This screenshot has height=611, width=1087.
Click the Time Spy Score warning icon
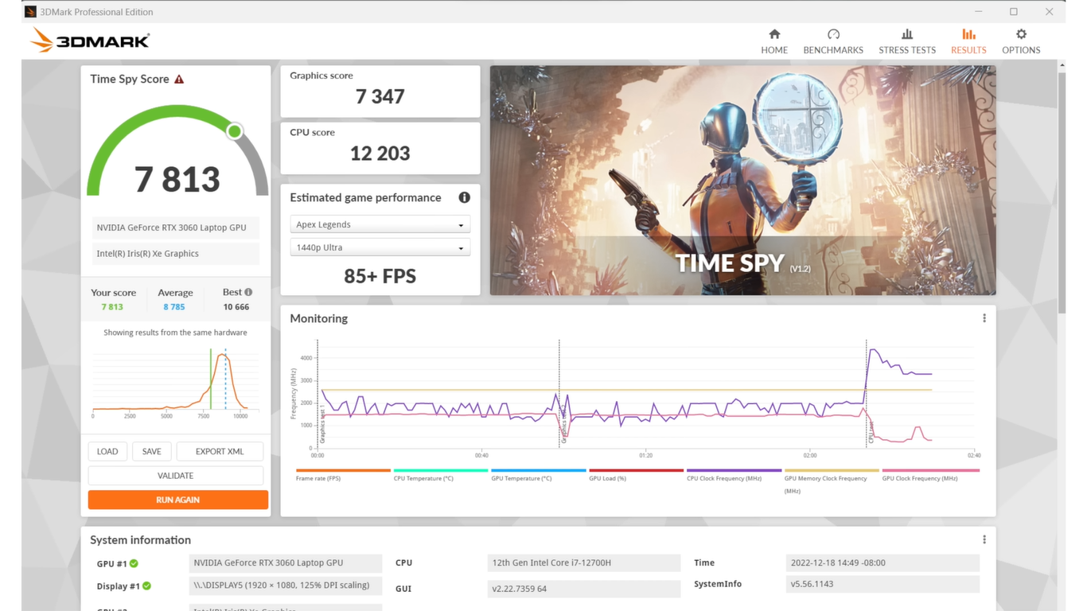(x=179, y=80)
